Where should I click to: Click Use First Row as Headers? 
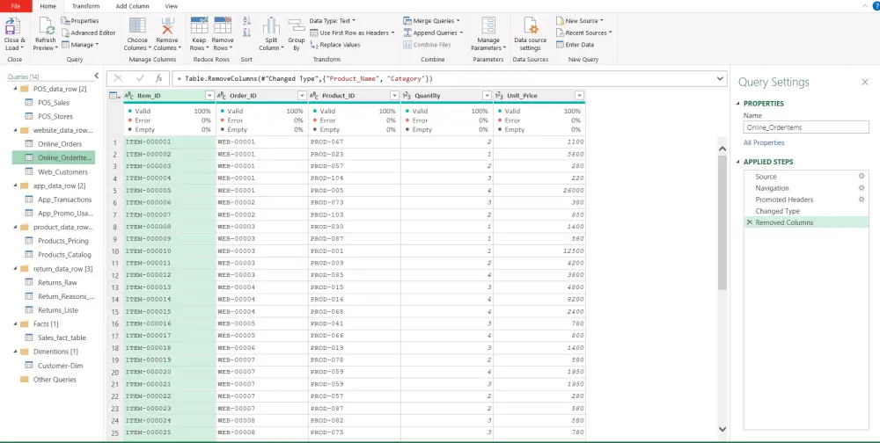(353, 33)
